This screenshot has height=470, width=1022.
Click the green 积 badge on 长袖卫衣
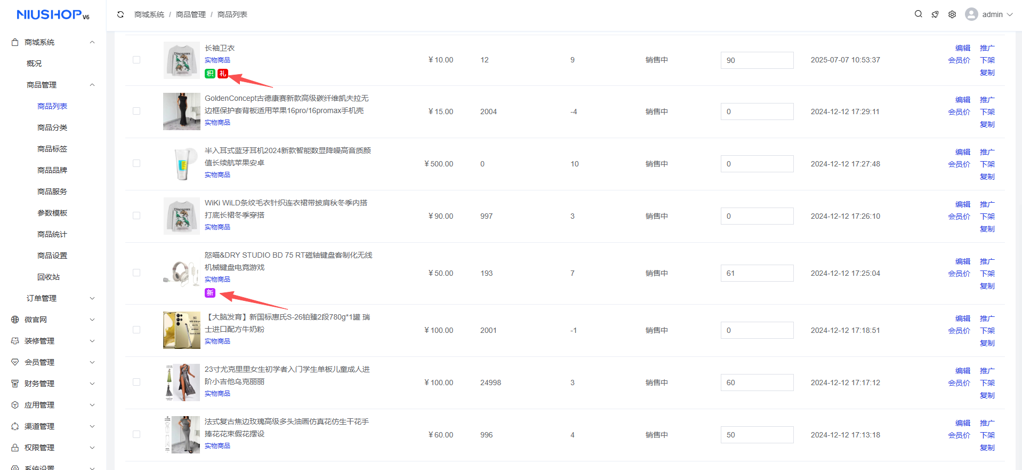pos(210,74)
